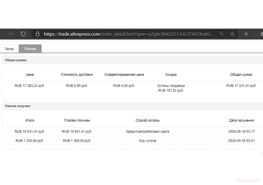
Task: Click the date 2020-05-18 03:17
Action: [241, 132]
